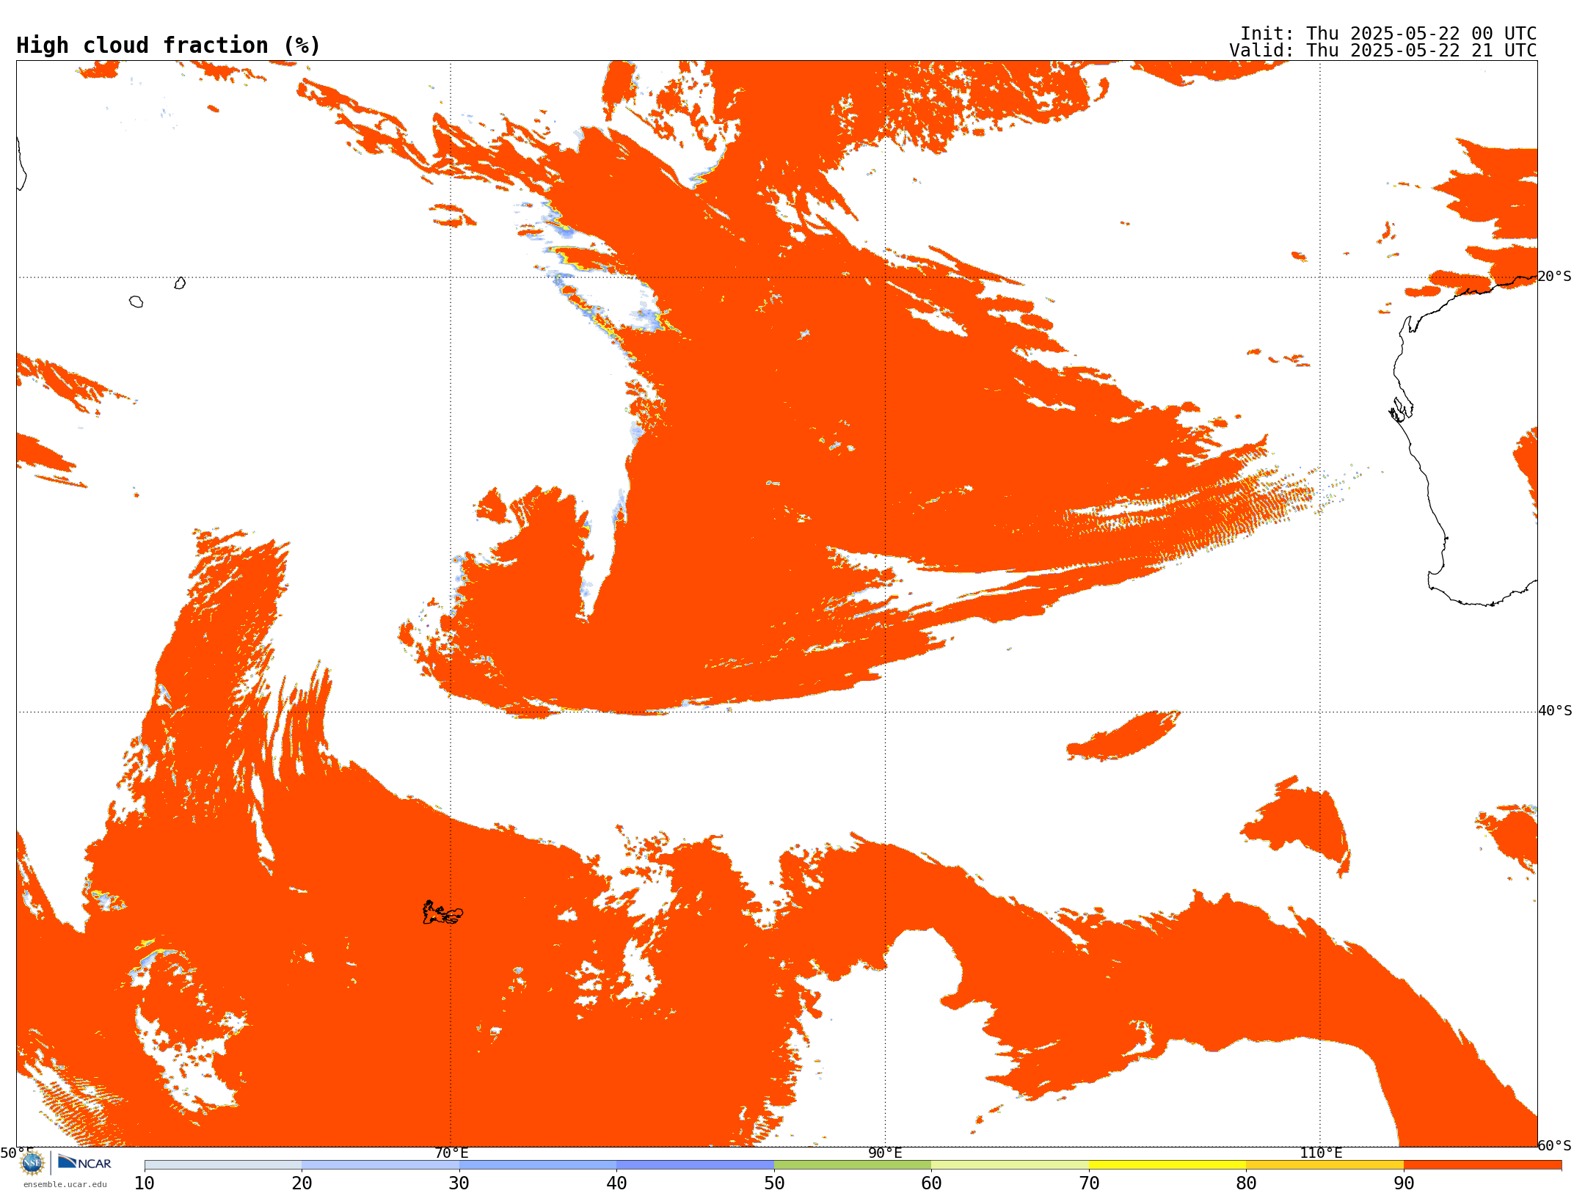Viewport: 1585px width, 1193px height.
Task: Click the 40°S latitude label
Action: 1554,711
